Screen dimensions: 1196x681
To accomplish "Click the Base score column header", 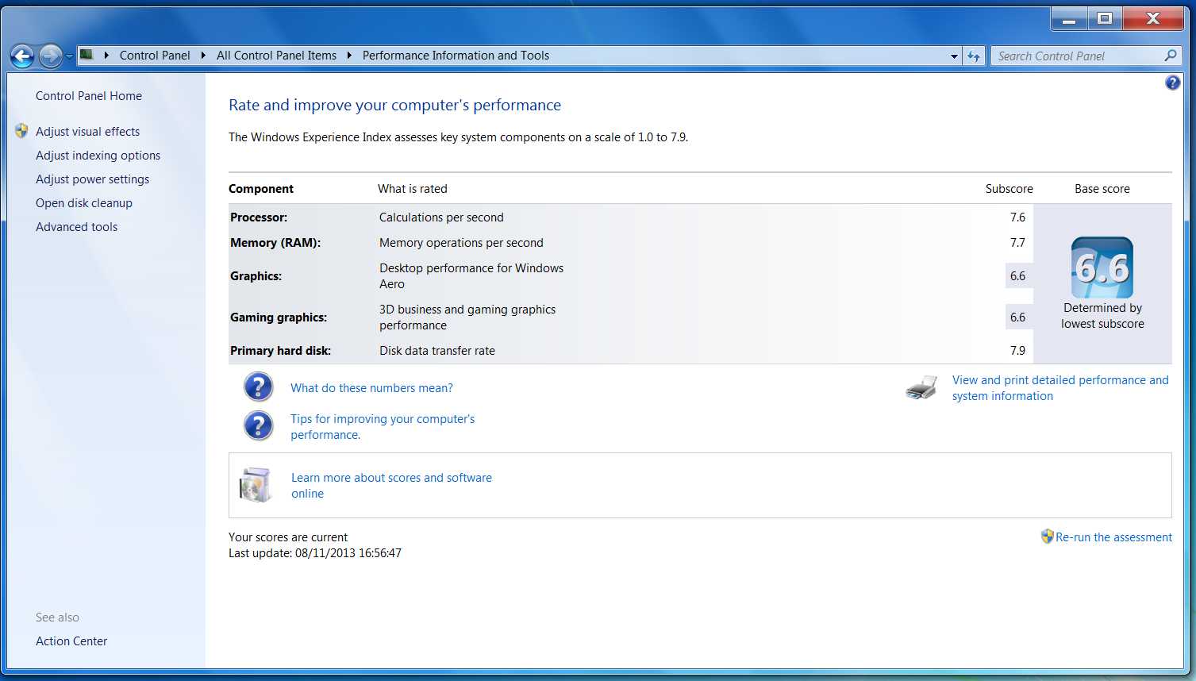I will pyautogui.click(x=1102, y=189).
